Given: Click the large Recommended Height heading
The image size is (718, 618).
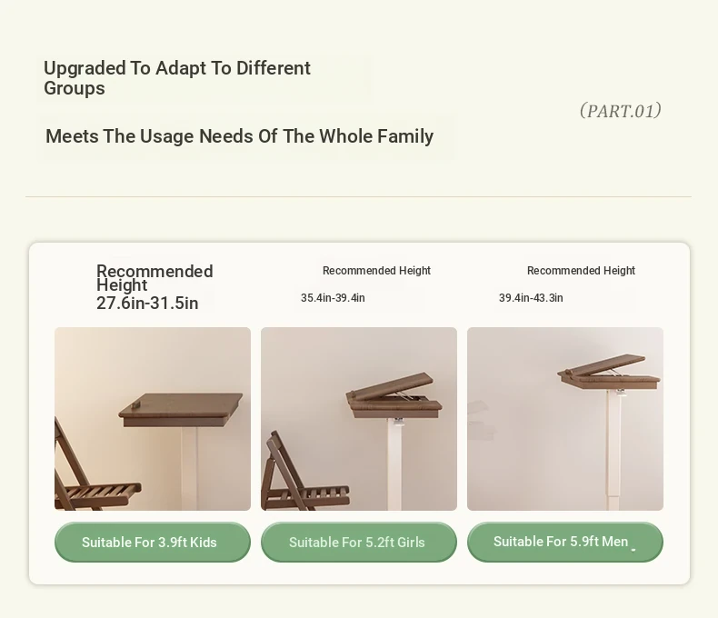Looking at the screenshot, I should [x=155, y=278].
